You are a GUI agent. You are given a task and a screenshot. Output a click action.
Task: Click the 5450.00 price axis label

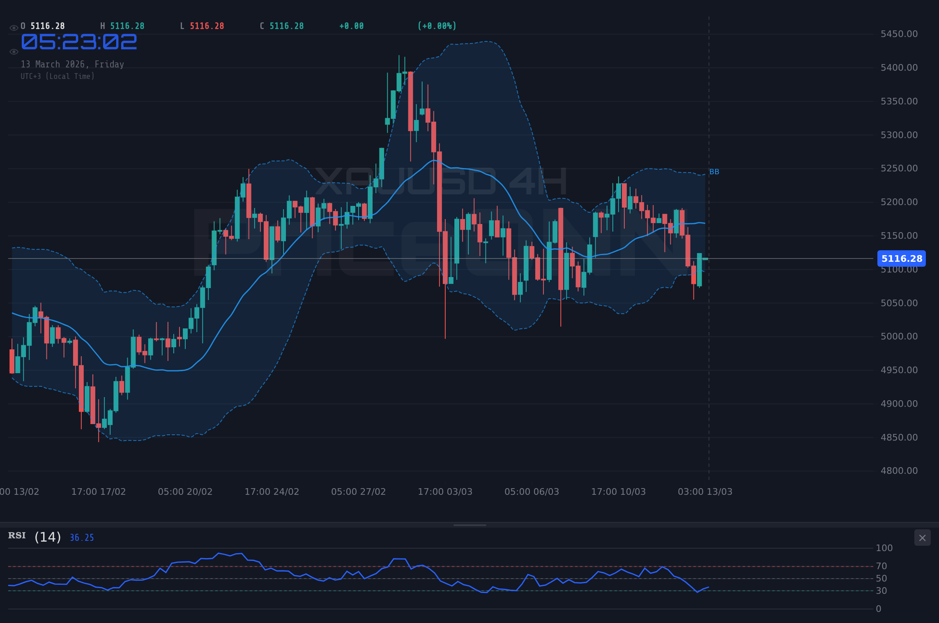pos(899,34)
